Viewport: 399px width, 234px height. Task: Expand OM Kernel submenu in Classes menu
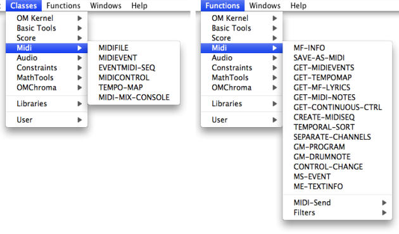(x=47, y=18)
